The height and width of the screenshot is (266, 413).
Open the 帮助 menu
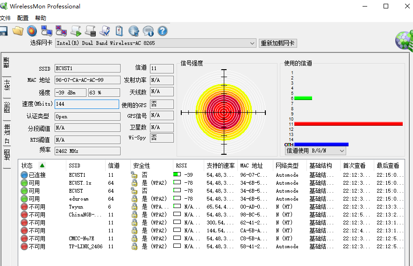(x=41, y=18)
